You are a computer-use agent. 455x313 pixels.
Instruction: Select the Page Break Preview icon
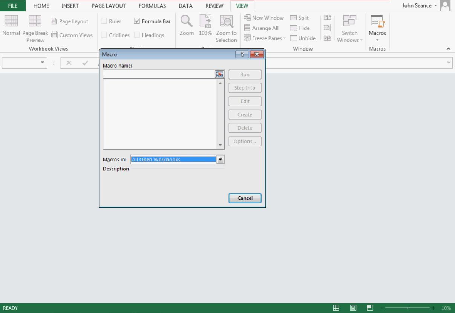(35, 21)
